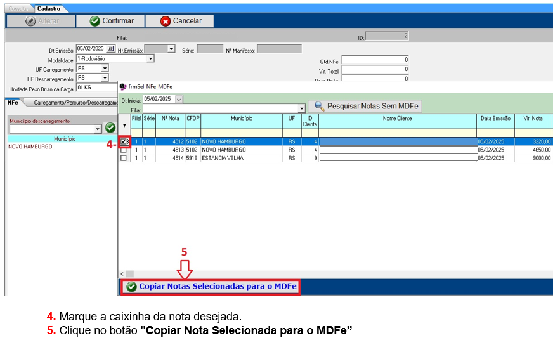
Task: Select the 9000,00 value cell
Action: tap(533, 158)
